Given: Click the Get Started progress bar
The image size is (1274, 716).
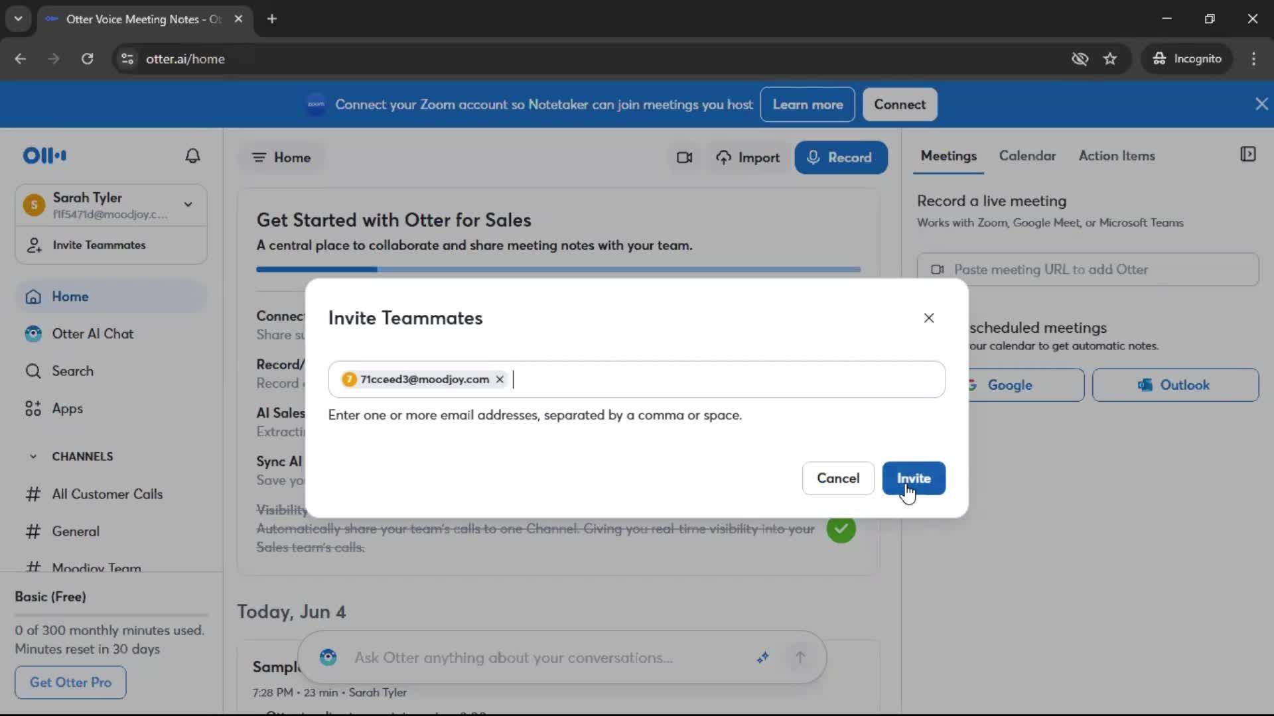Looking at the screenshot, I should pyautogui.click(x=558, y=269).
